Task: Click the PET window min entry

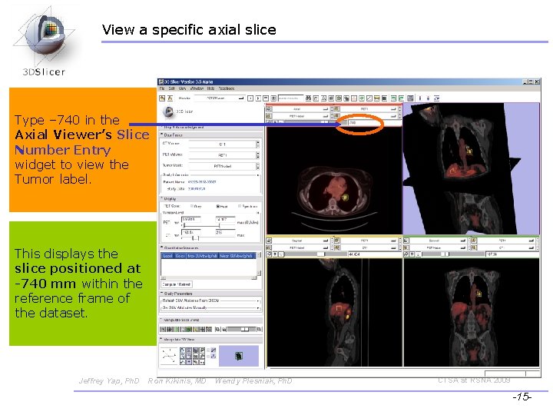Action: click(x=190, y=220)
